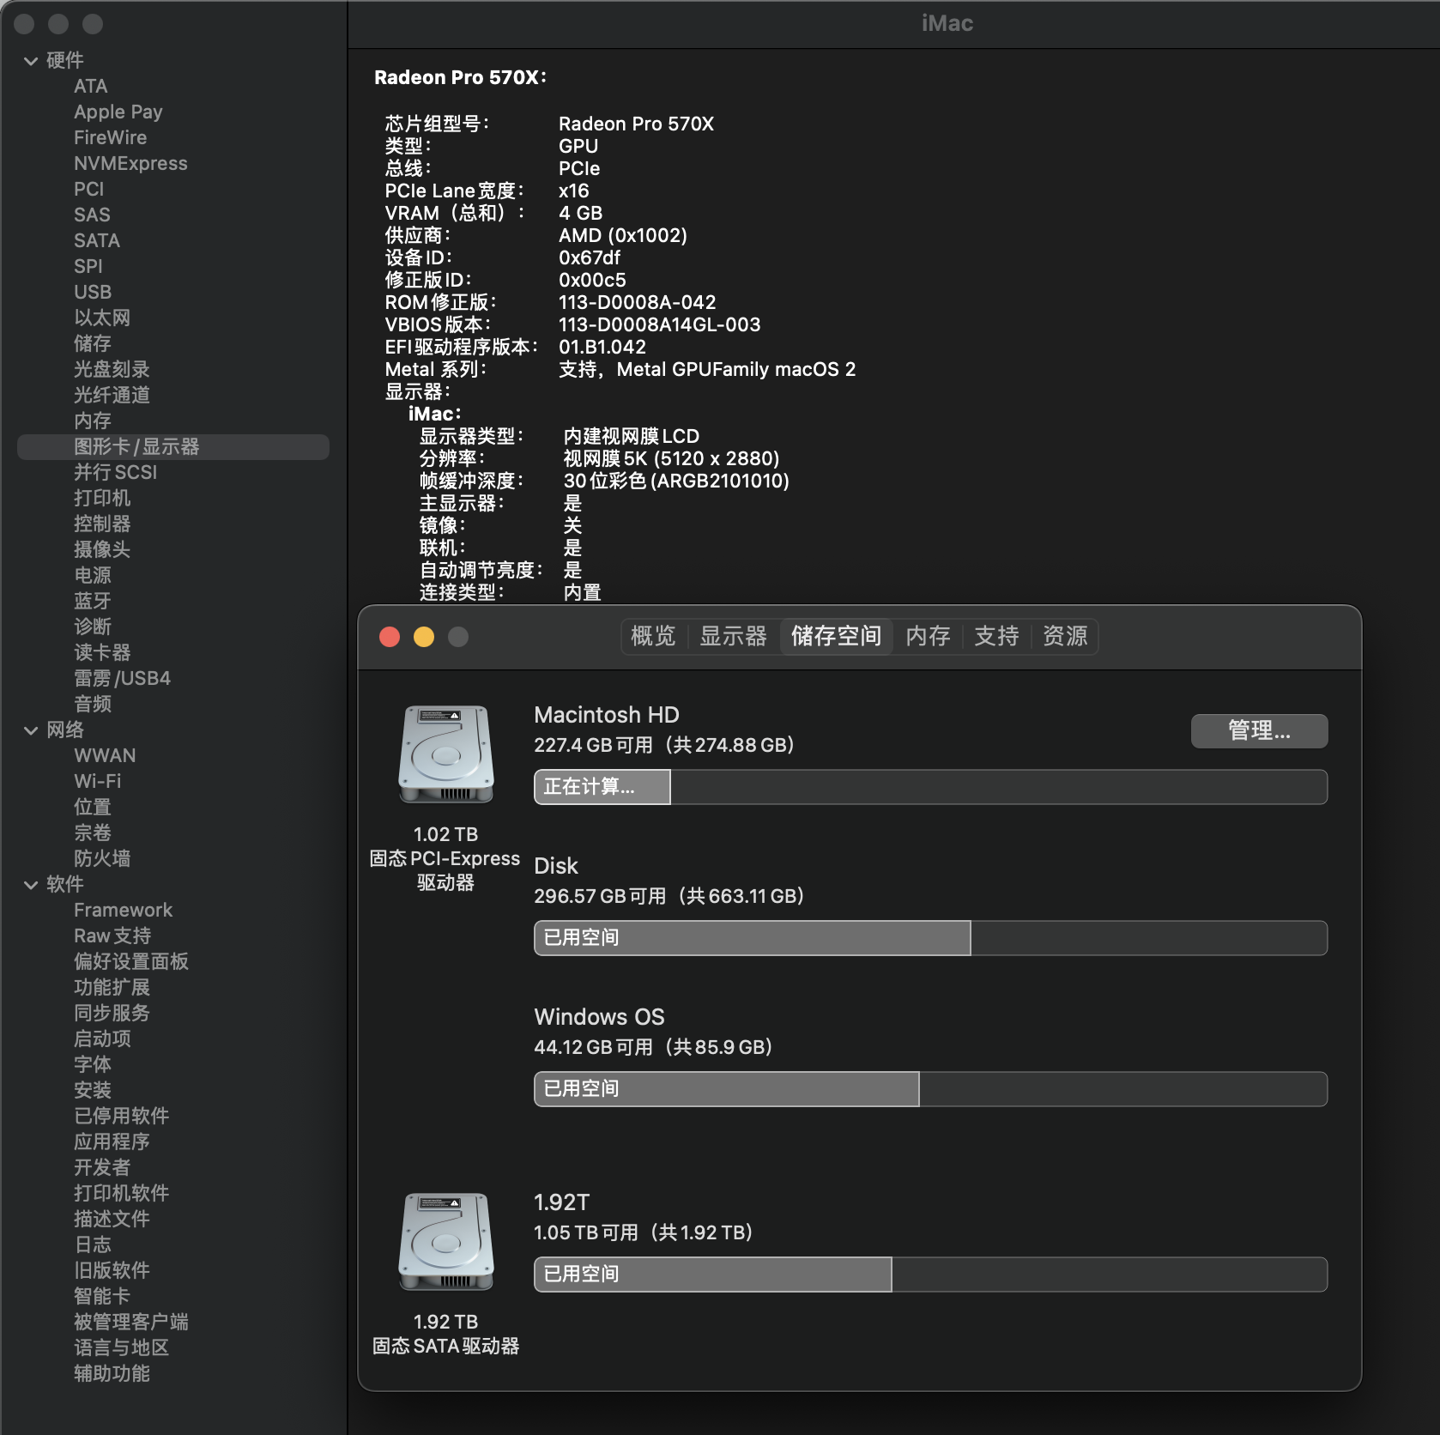
Task: Select 雷雳/USB4 in the sidebar
Action: [x=123, y=679]
